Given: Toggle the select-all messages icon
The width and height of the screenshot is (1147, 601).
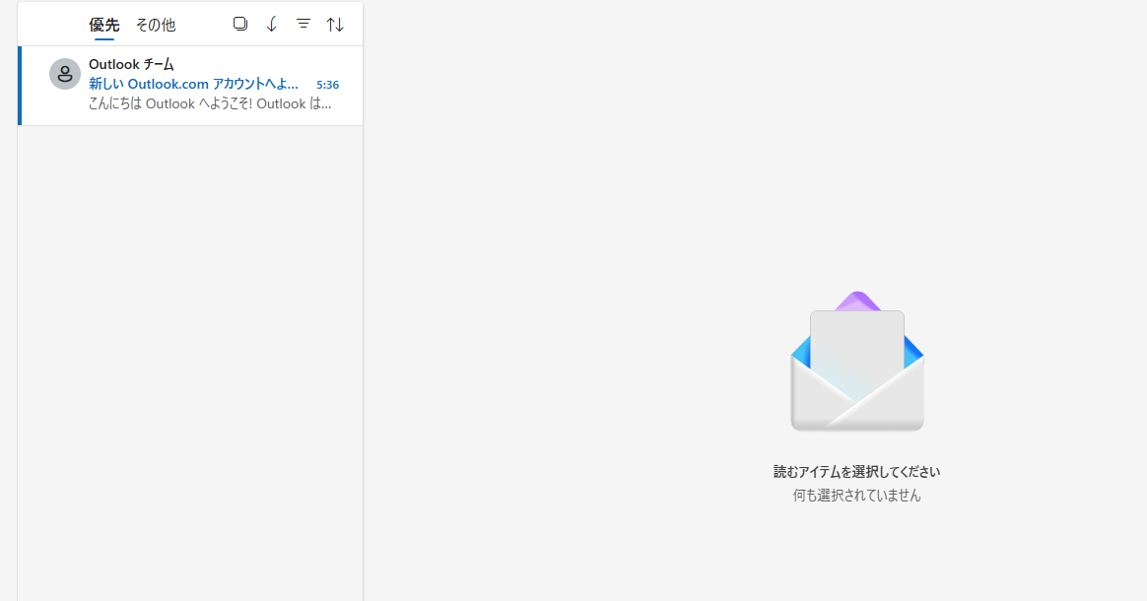Looking at the screenshot, I should coord(239,24).
